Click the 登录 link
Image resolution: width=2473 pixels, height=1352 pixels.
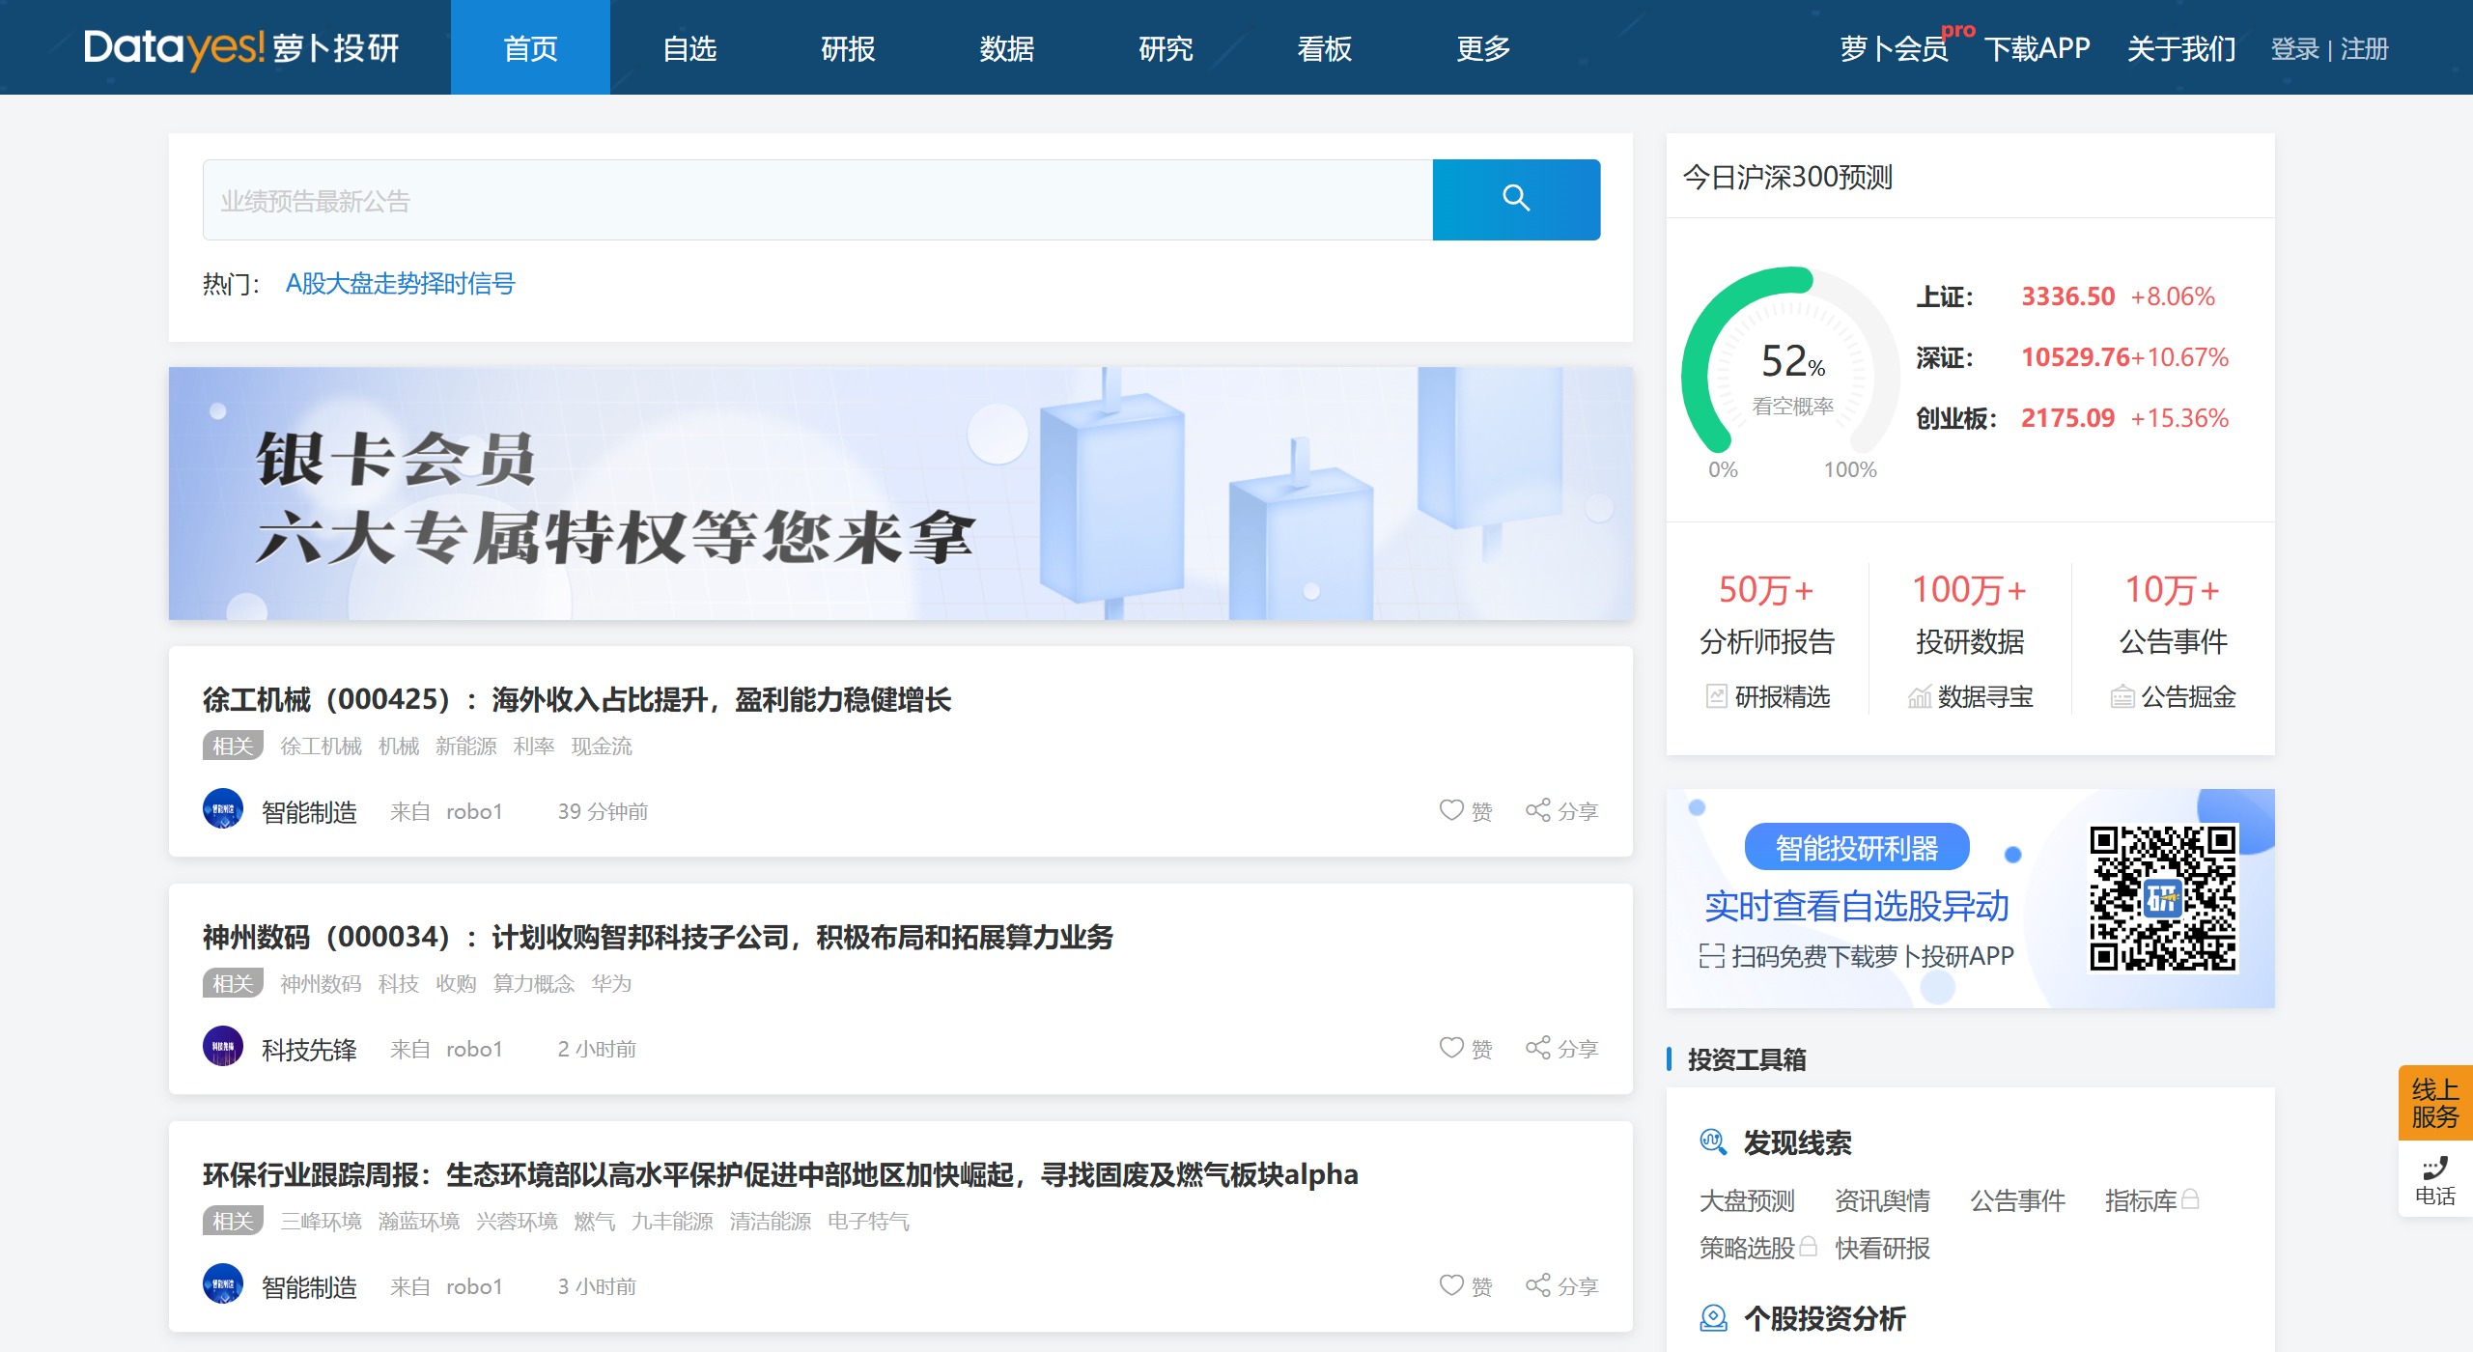coord(2296,47)
